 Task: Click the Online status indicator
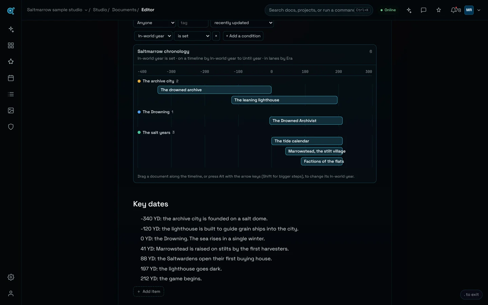[x=388, y=10]
